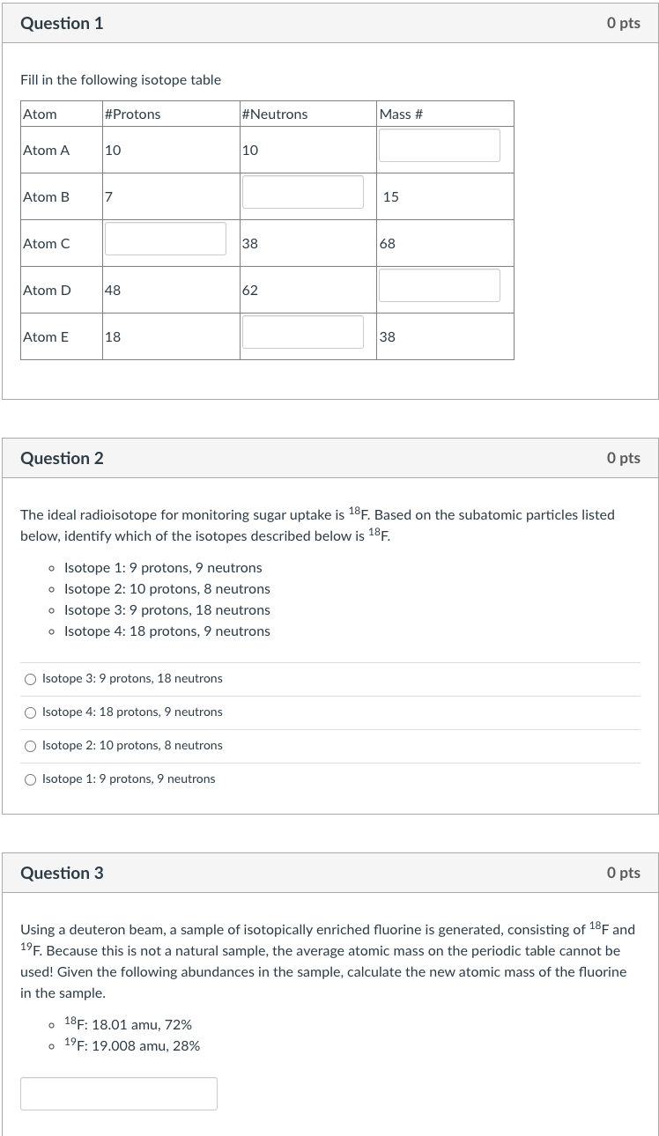
Task: Select Isotope 3: 9 protons, 18 neutrons
Action: point(30,678)
